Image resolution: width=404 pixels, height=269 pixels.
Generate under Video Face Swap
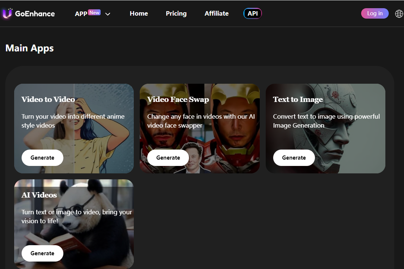168,158
